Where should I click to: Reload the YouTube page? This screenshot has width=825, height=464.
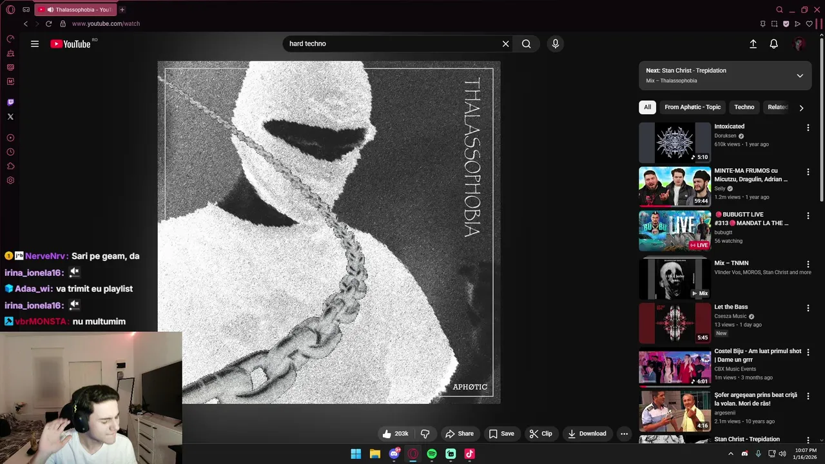coord(48,24)
